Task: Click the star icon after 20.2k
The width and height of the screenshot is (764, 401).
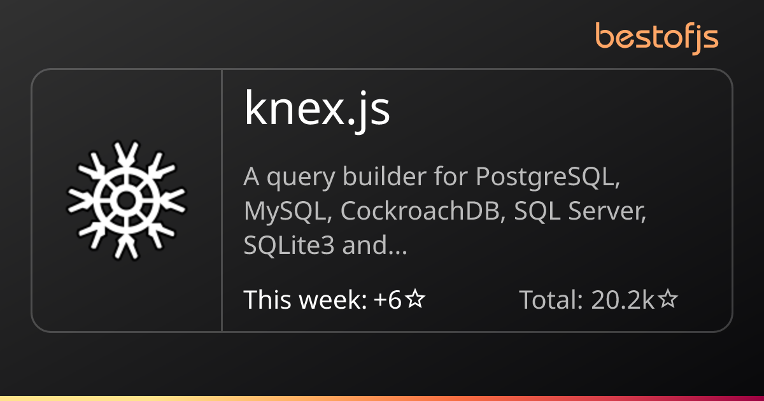Action: click(667, 300)
